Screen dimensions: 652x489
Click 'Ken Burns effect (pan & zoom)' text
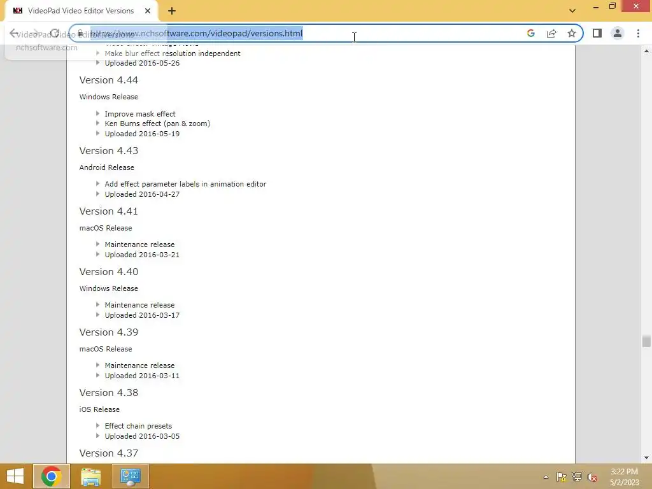[158, 124]
